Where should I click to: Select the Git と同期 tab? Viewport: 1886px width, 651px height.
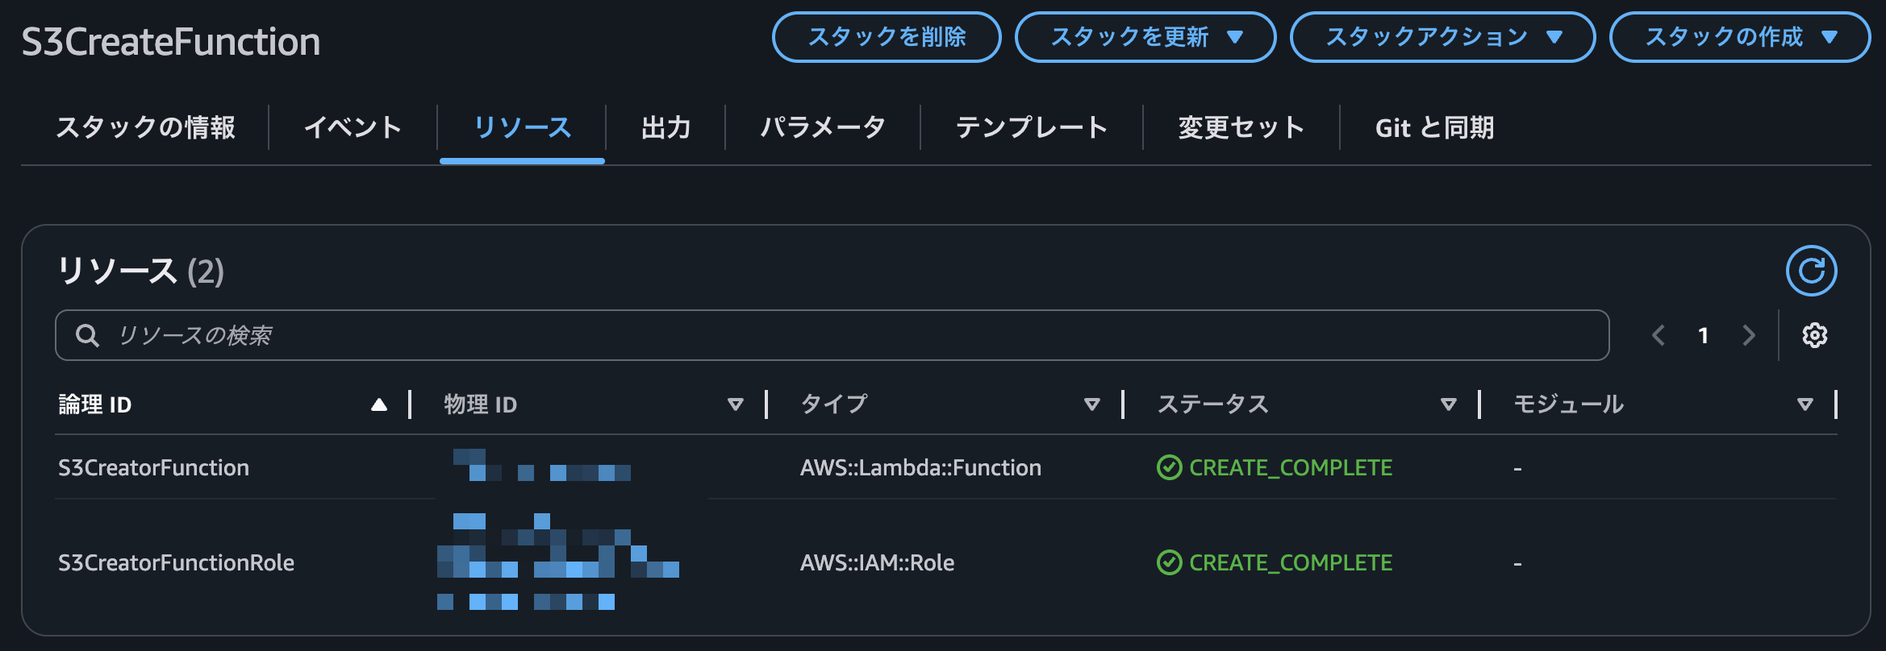tap(1434, 127)
